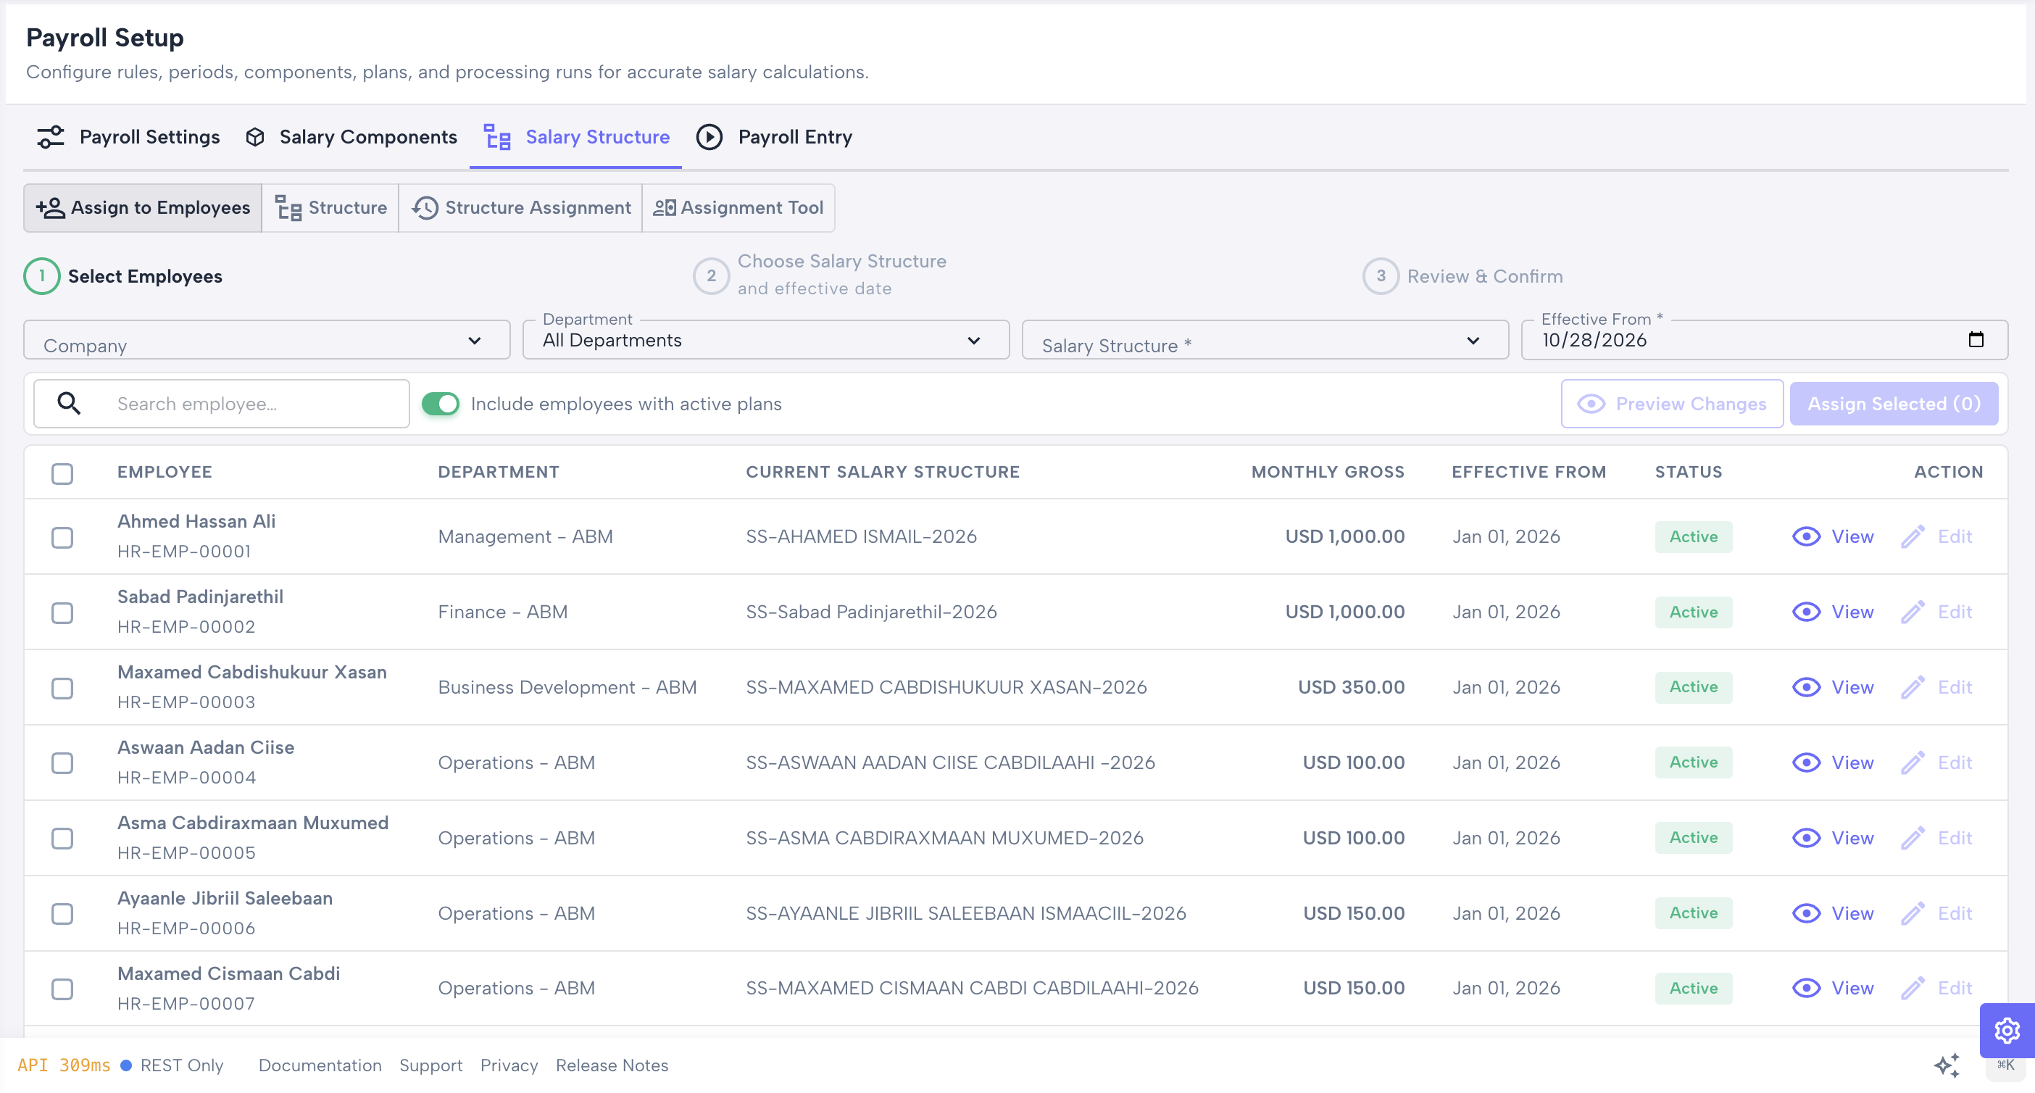
Task: Select Assign to Employees sub-tab
Action: coord(143,208)
